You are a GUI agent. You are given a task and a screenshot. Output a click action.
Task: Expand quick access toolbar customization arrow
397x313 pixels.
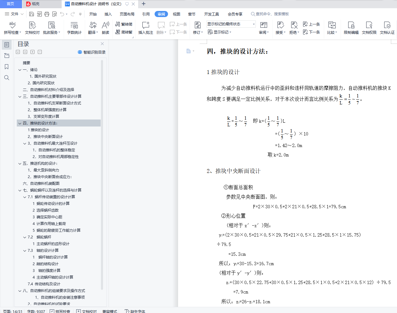coord(80,14)
